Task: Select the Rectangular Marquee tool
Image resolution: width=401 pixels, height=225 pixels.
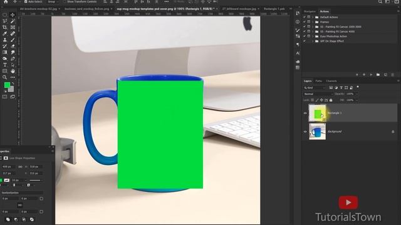Action: [4, 15]
